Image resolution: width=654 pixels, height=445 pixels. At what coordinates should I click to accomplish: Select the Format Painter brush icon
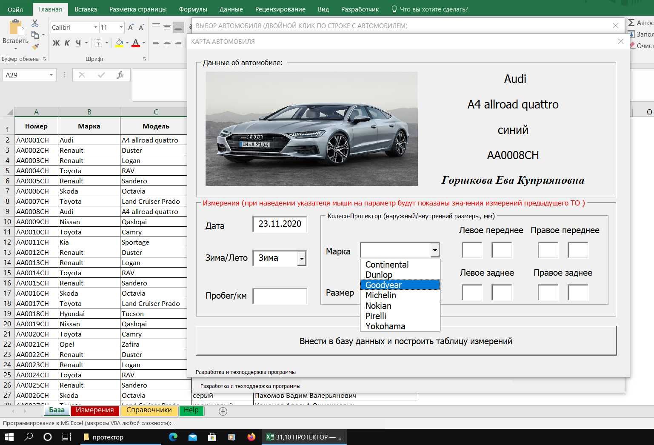coord(35,46)
